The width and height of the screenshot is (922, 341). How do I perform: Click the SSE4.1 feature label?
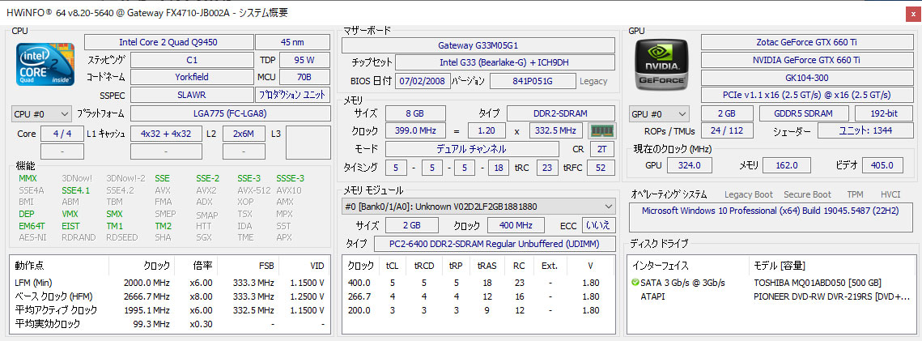pos(76,190)
